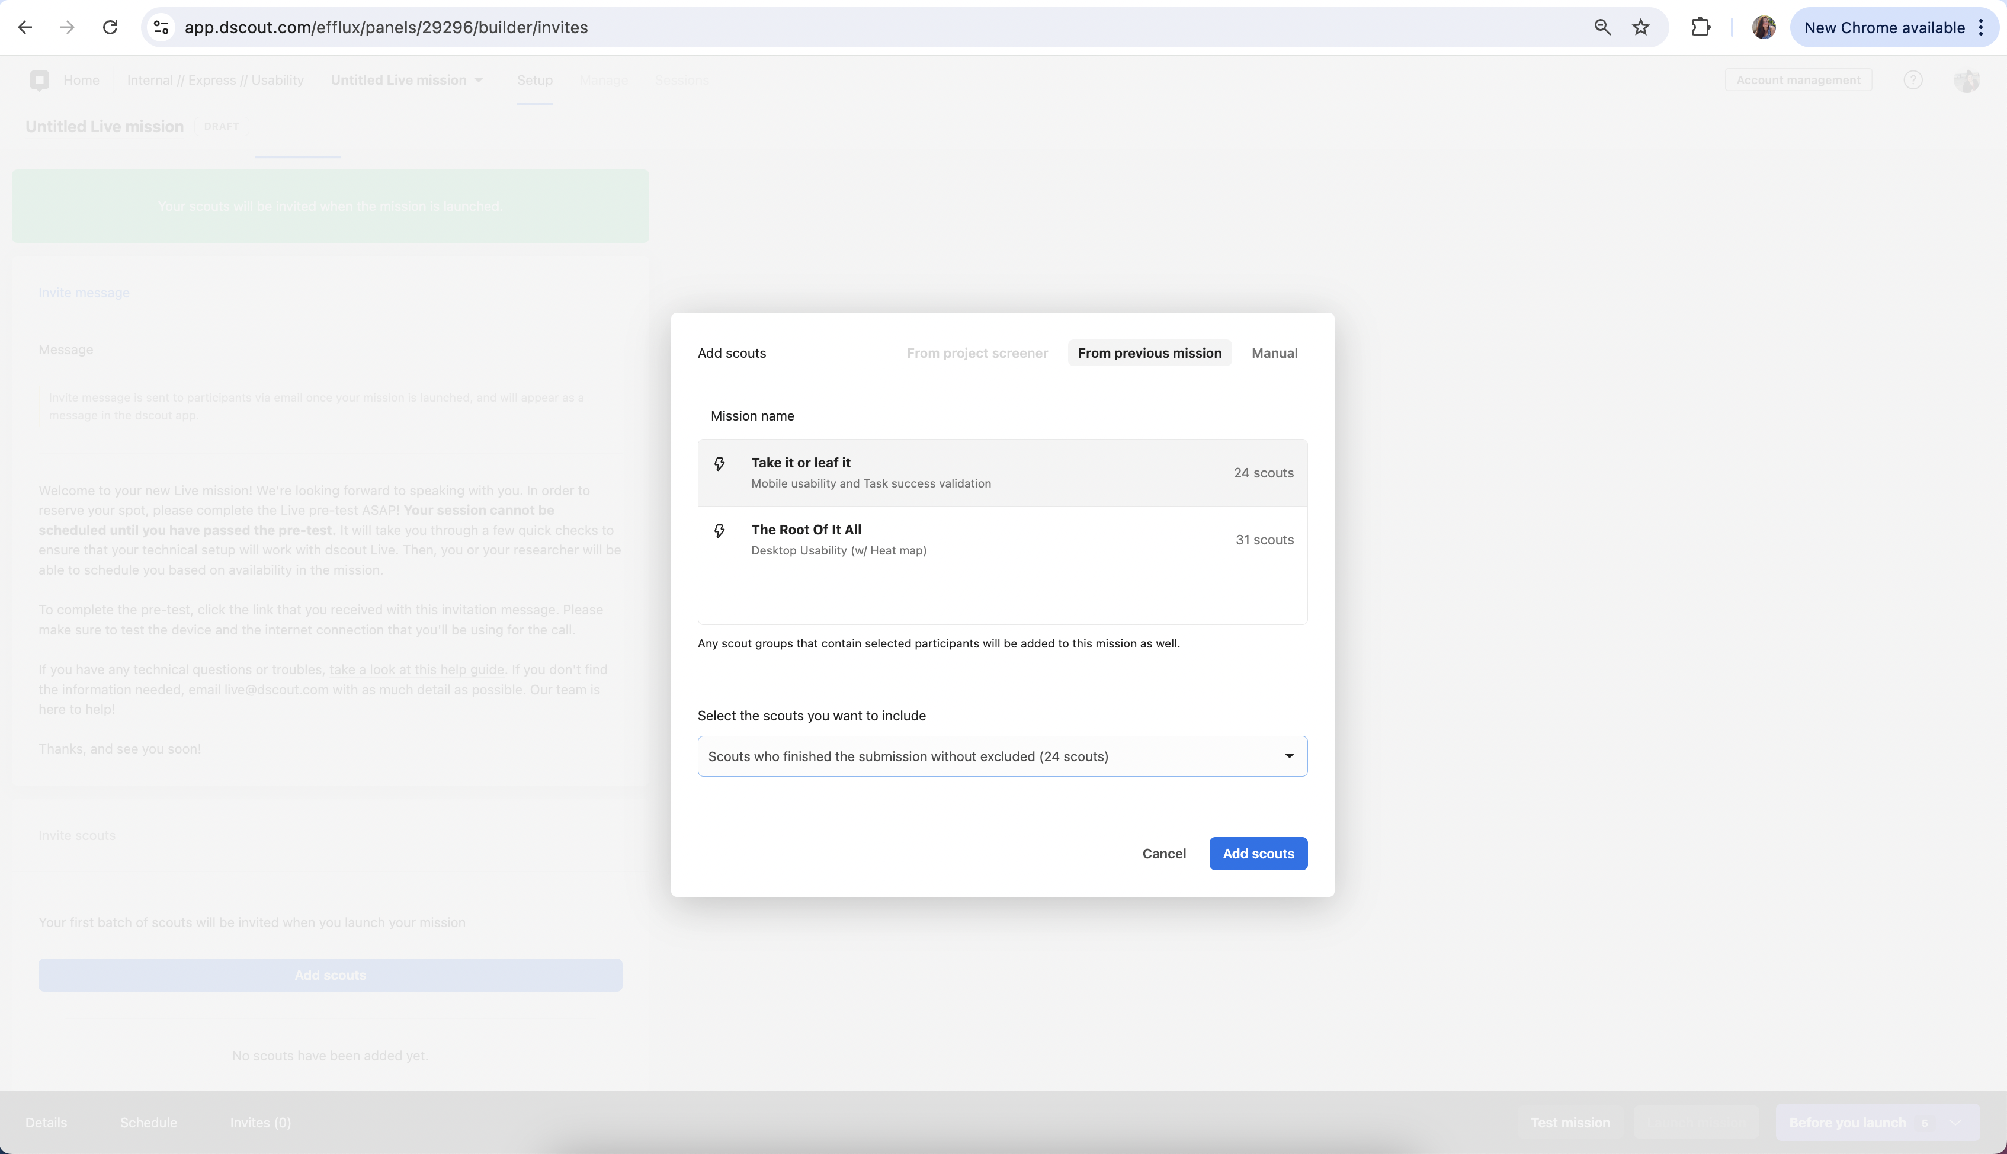Image resolution: width=2007 pixels, height=1154 pixels.
Task: Open Internal // Express // Usability project
Action: click(216, 80)
